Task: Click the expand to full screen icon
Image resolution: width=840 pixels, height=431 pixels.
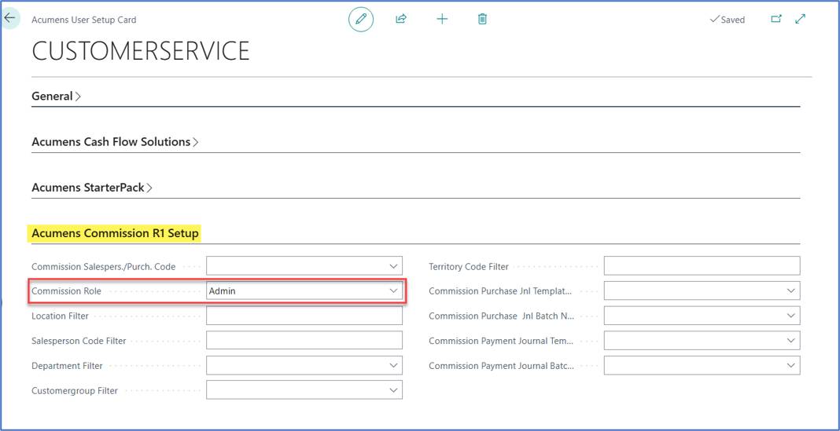Action: [801, 20]
